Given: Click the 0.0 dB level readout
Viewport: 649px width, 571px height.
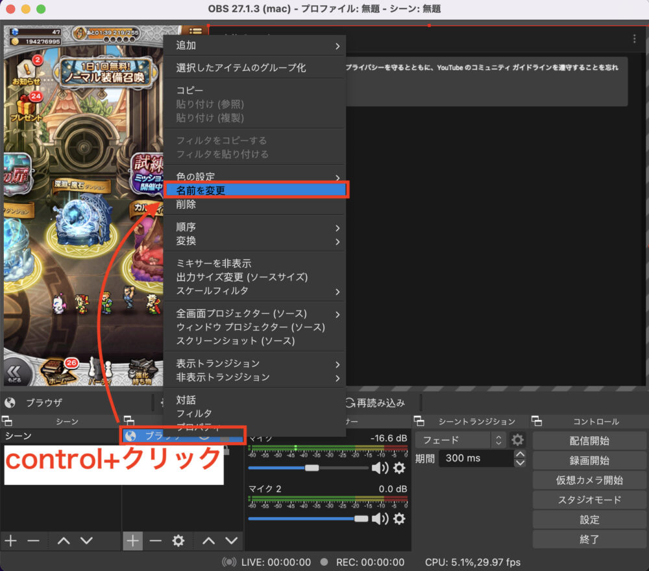Looking at the screenshot, I should (393, 489).
